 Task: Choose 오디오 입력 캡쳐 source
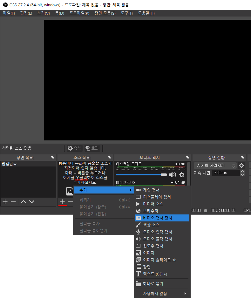162,232
